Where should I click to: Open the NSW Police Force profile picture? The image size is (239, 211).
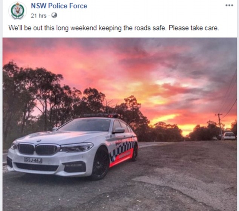click(x=17, y=11)
